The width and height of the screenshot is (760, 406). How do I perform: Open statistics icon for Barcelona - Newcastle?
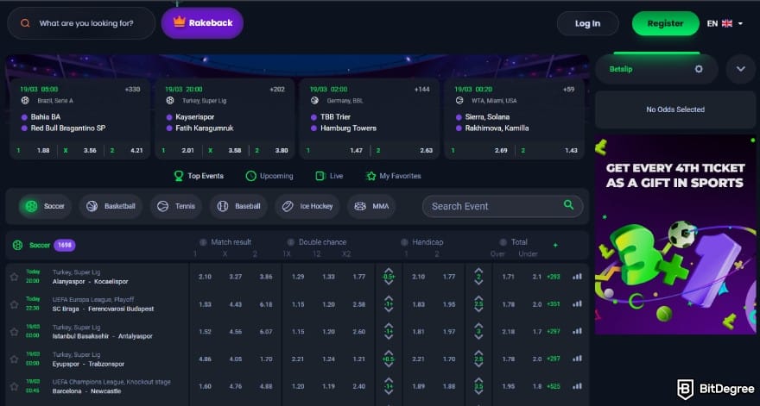click(577, 386)
